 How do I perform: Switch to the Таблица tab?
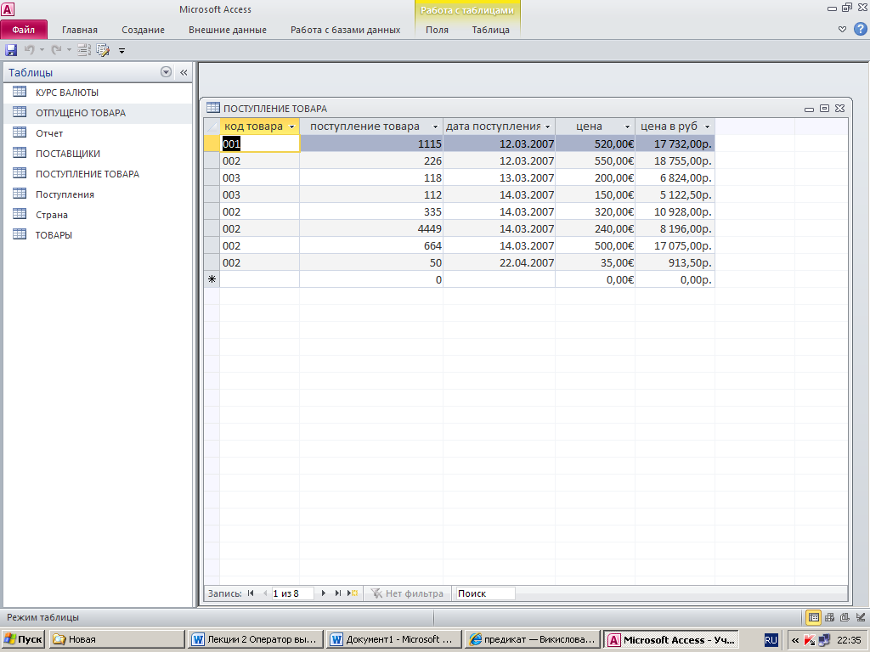(x=490, y=30)
